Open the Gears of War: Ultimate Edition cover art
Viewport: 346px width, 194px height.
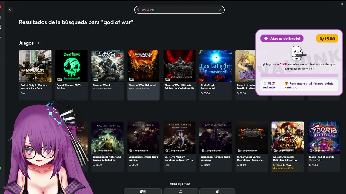coord(179,66)
